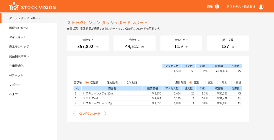Screen dimensions: 274x140
Task: Choose 日別 aggregation period
Action: (x=190, y=82)
